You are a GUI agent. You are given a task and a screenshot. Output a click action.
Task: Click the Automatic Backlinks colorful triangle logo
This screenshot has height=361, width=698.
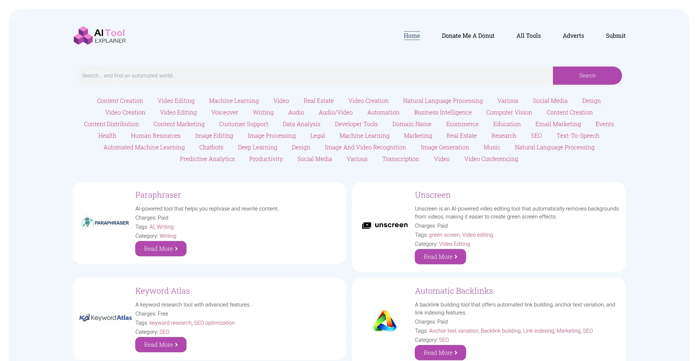click(385, 321)
